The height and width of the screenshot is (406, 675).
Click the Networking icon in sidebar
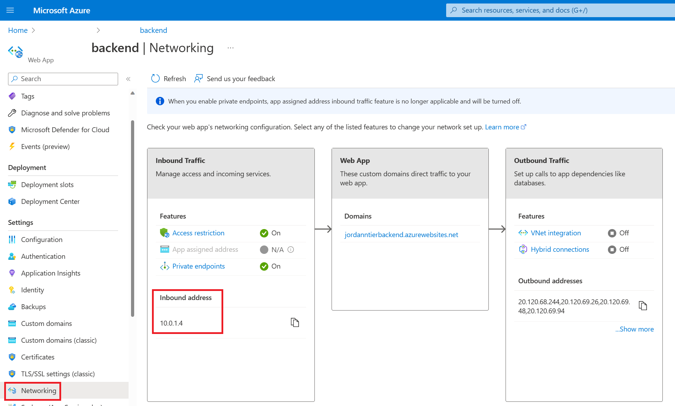click(13, 390)
